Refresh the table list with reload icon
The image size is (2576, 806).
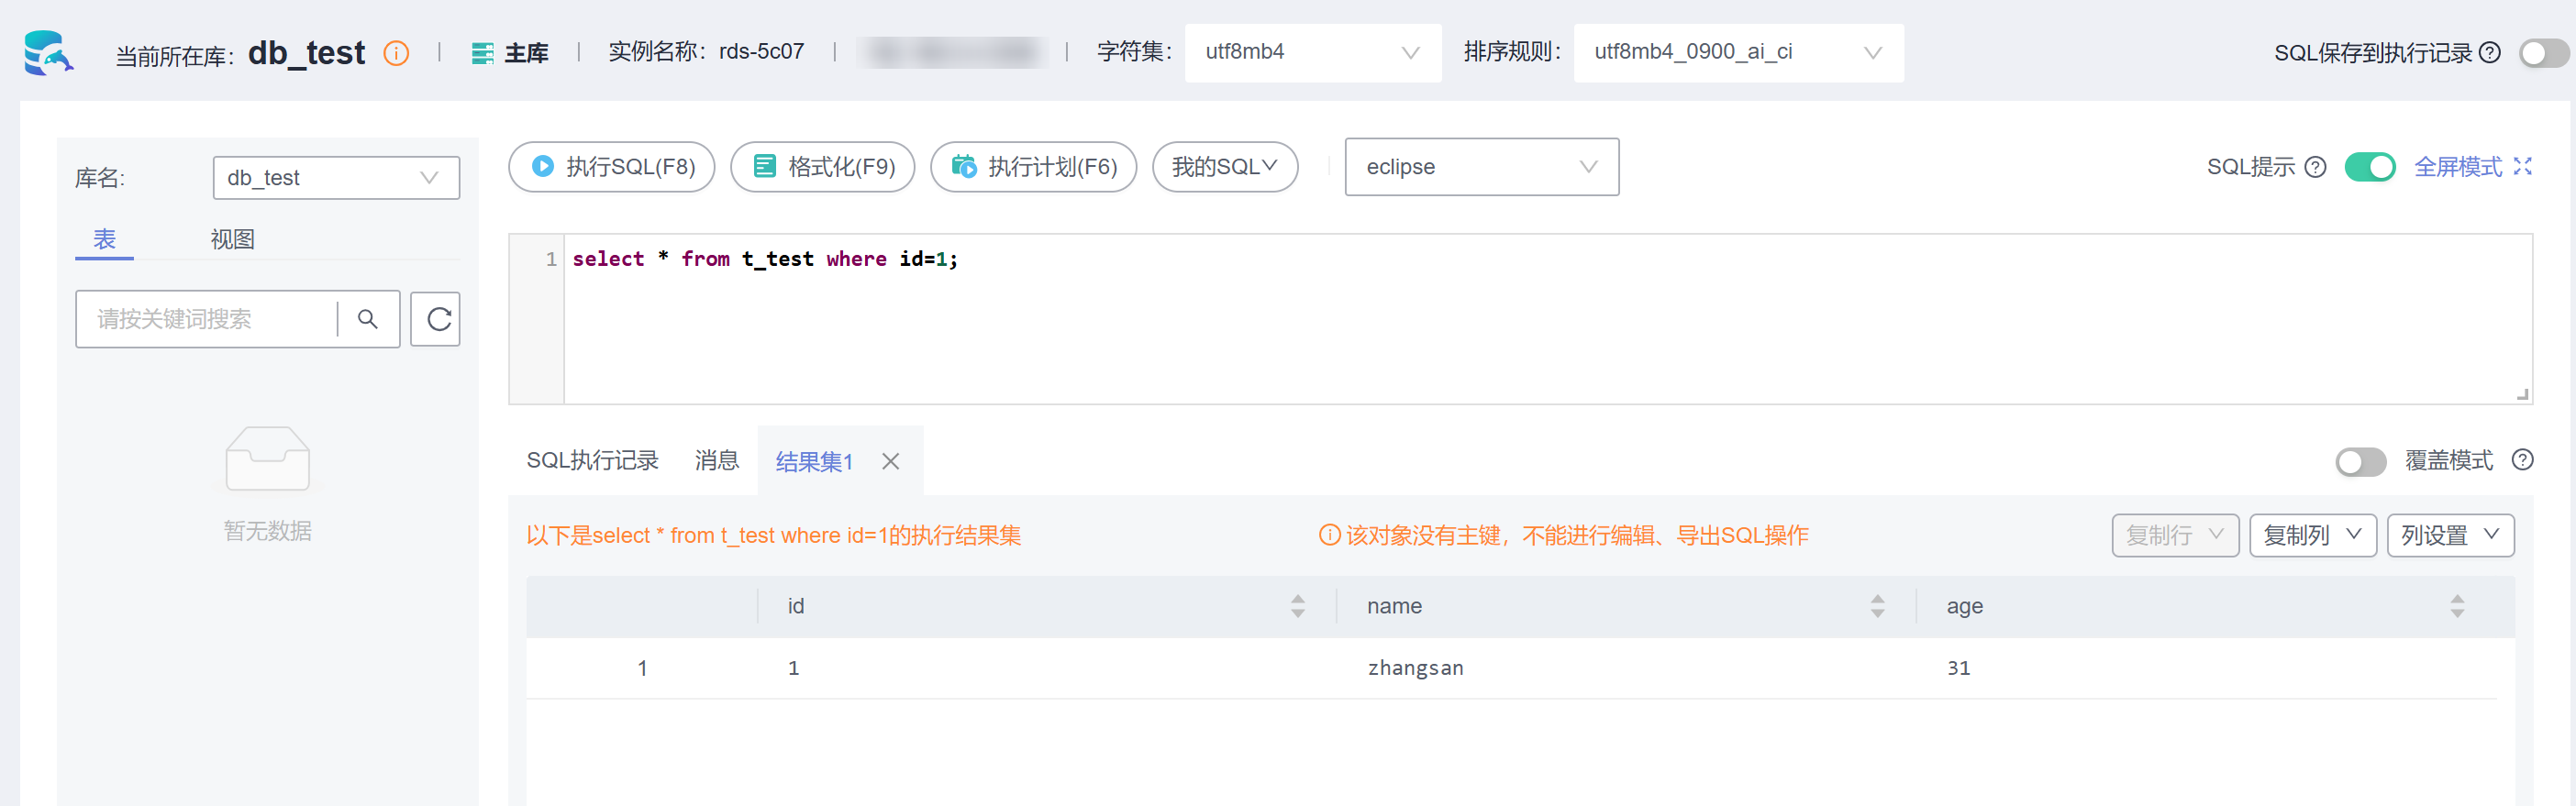click(436, 319)
